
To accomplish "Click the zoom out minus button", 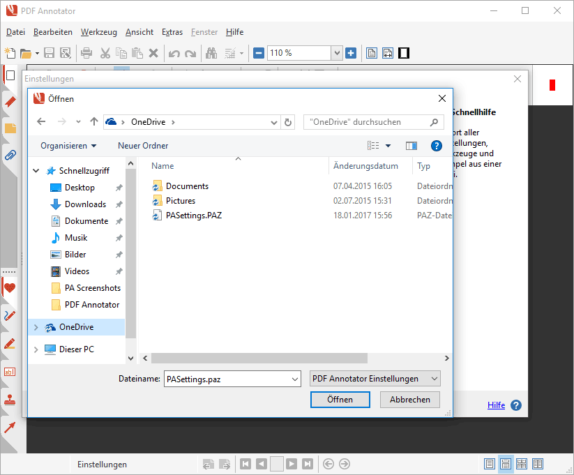I will point(259,53).
